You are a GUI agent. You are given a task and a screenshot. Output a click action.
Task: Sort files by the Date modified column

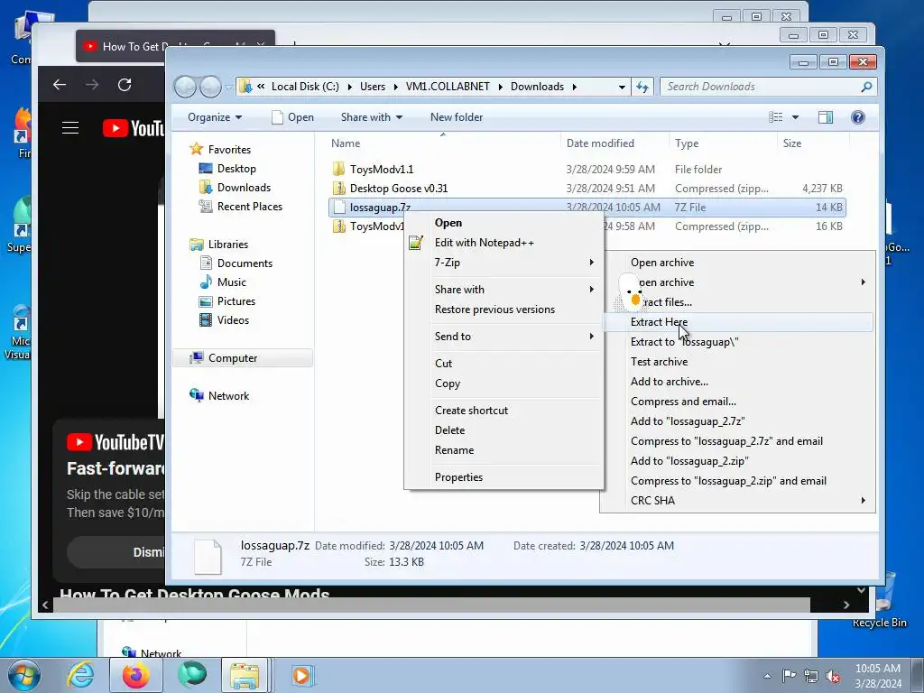tap(614, 143)
